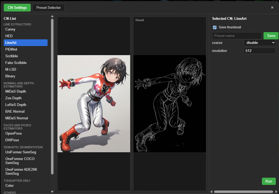This screenshot has height=194, width=279.
Task: Edit the resolution value field
Action: (x=259, y=51)
